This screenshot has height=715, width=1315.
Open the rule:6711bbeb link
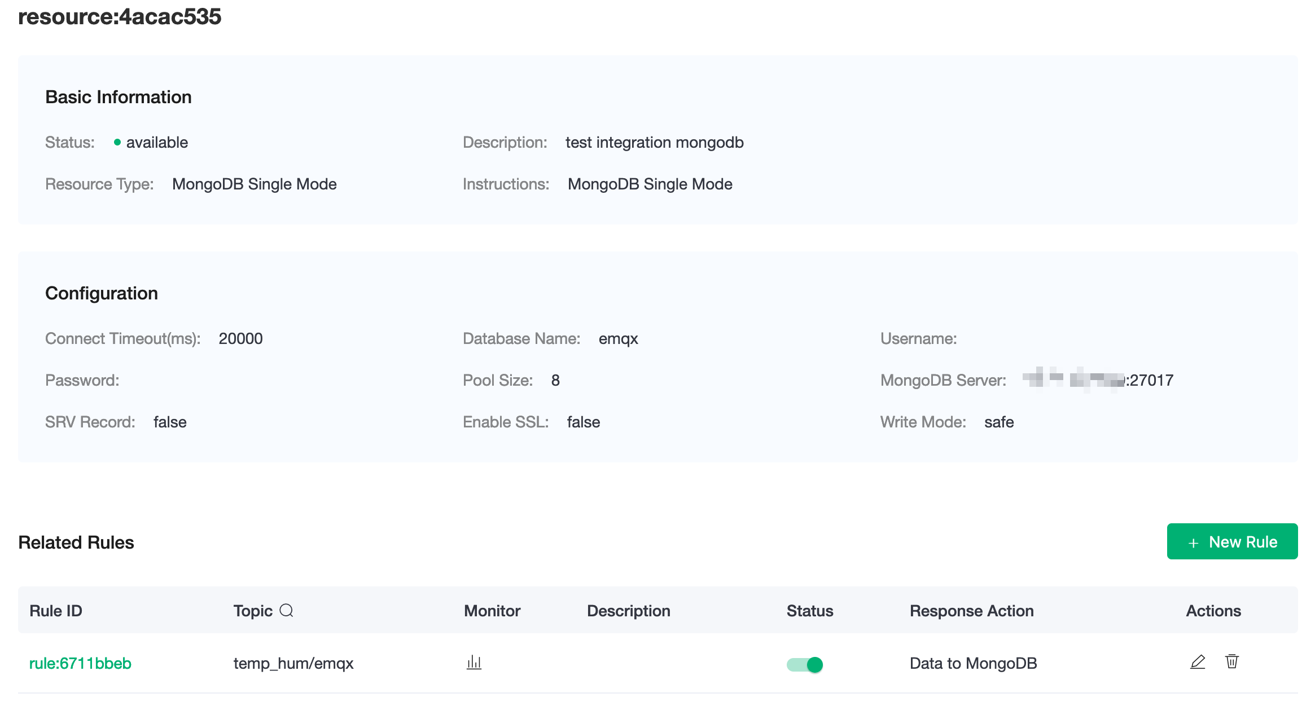(80, 663)
